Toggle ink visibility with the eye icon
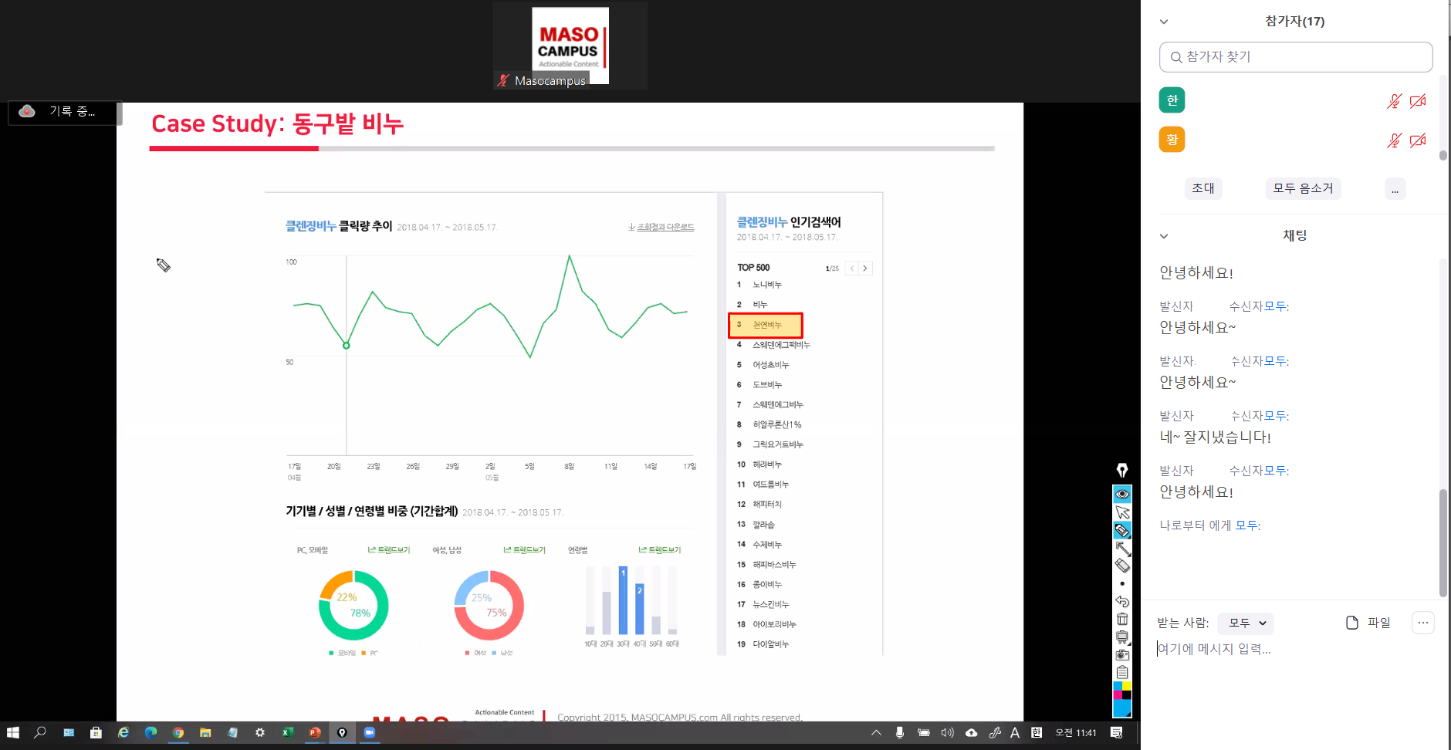Viewport: 1451px width, 750px height. [x=1122, y=494]
